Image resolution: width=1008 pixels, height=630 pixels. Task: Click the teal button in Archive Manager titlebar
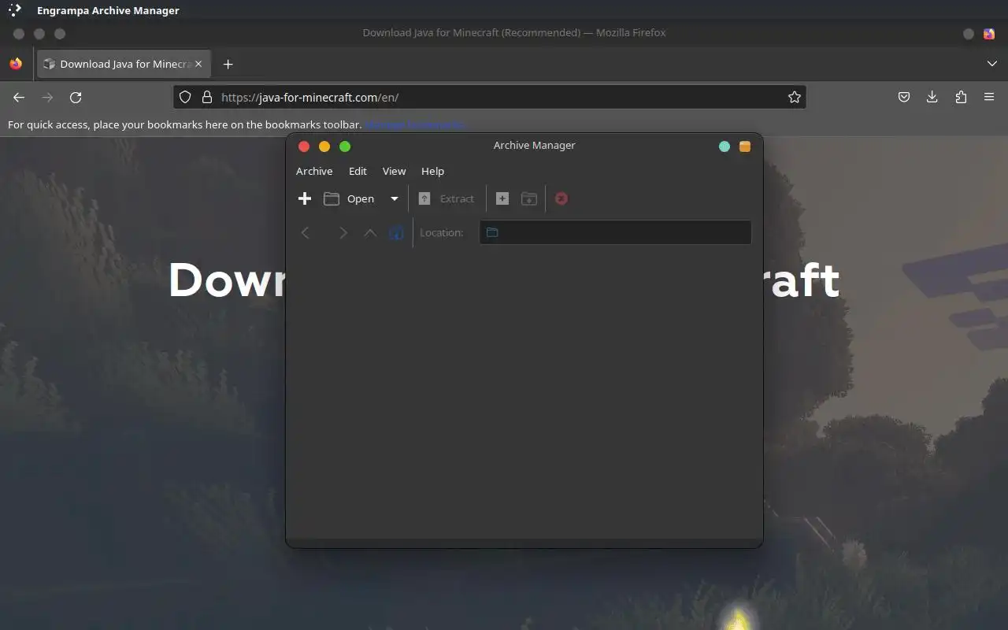pyautogui.click(x=724, y=146)
